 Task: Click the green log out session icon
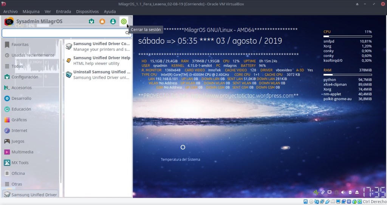click(x=124, y=21)
